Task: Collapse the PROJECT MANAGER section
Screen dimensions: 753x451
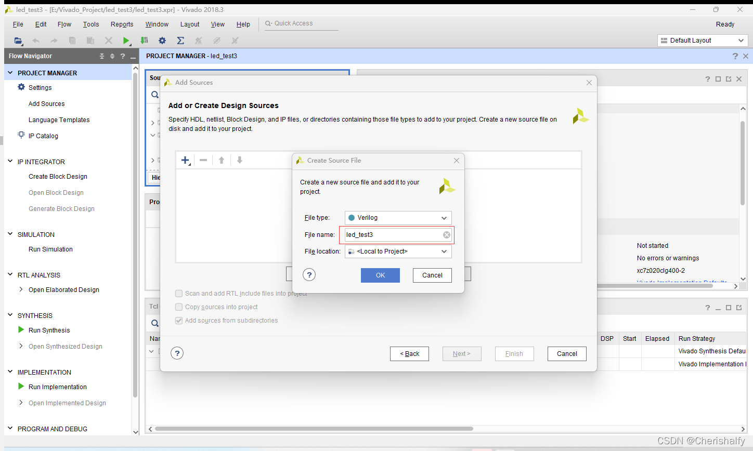Action: point(10,73)
